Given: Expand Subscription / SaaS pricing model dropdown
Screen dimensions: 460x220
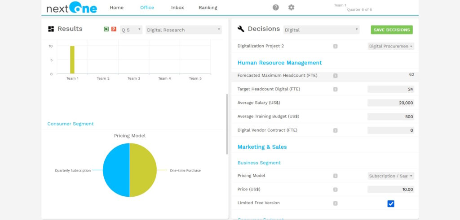Looking at the screenshot, I should coord(391,176).
